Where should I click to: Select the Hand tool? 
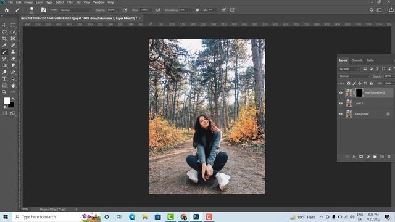tap(13, 86)
